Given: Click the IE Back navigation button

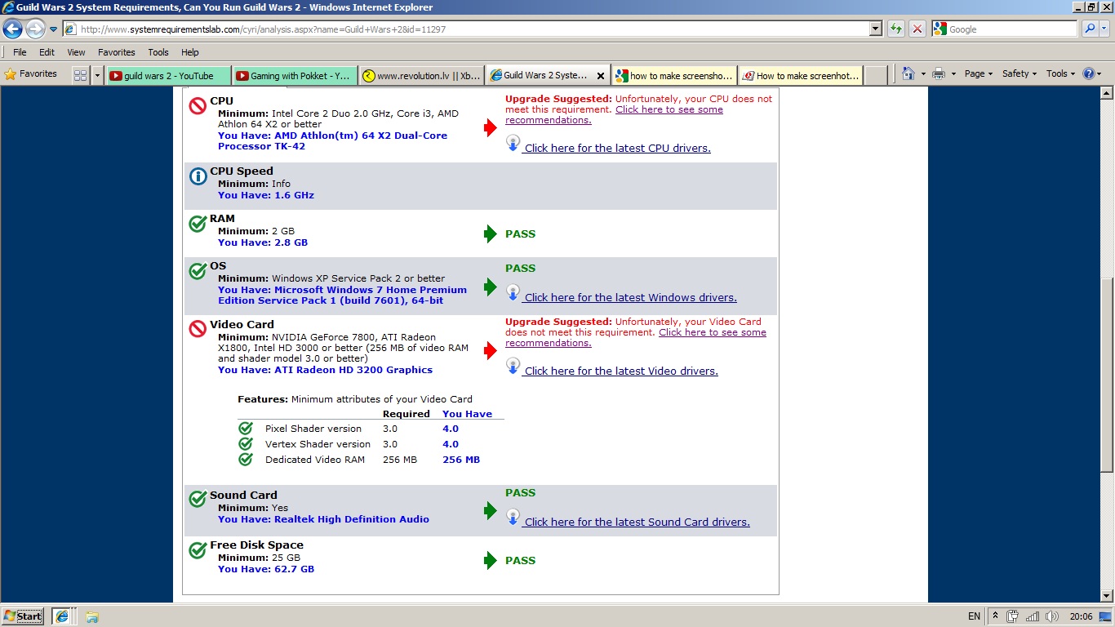Looking at the screenshot, I should tap(13, 29).
